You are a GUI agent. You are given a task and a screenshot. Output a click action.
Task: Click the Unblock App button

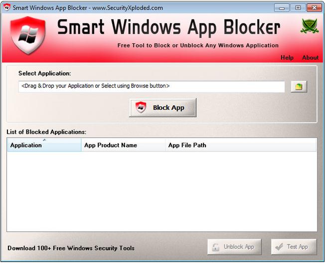(234, 247)
